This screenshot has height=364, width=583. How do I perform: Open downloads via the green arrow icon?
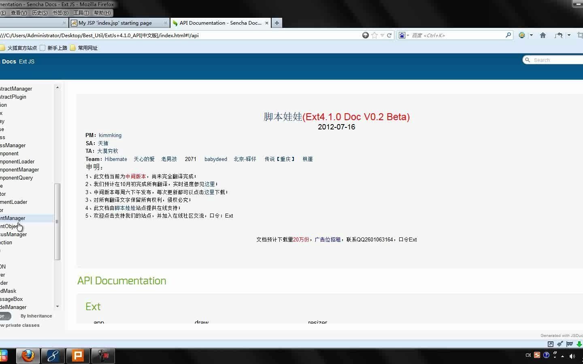pyautogui.click(x=579, y=344)
